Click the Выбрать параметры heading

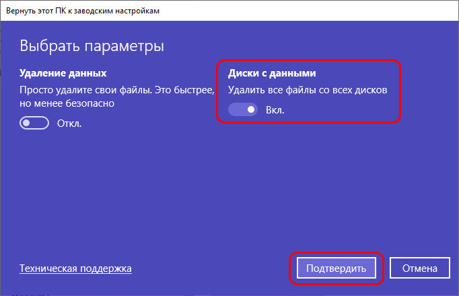(92, 46)
